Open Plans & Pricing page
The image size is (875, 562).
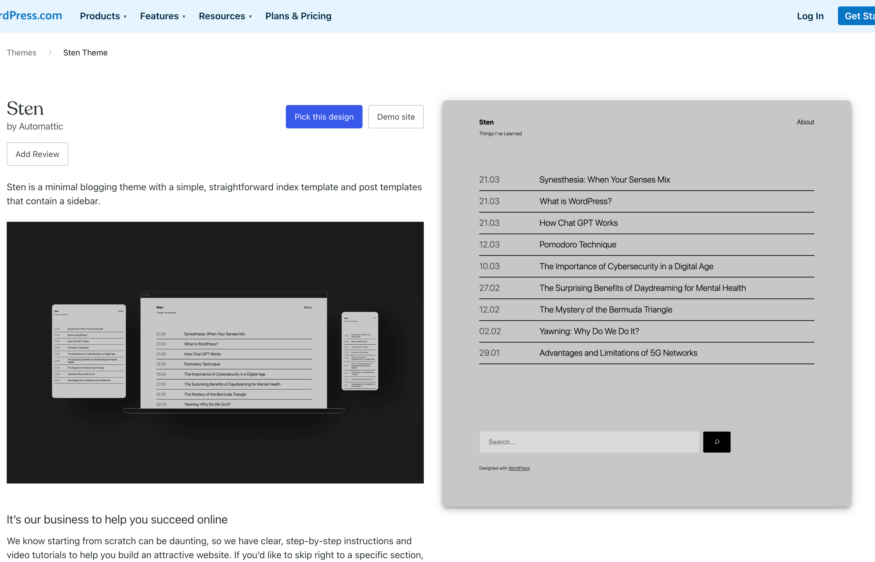(x=298, y=16)
